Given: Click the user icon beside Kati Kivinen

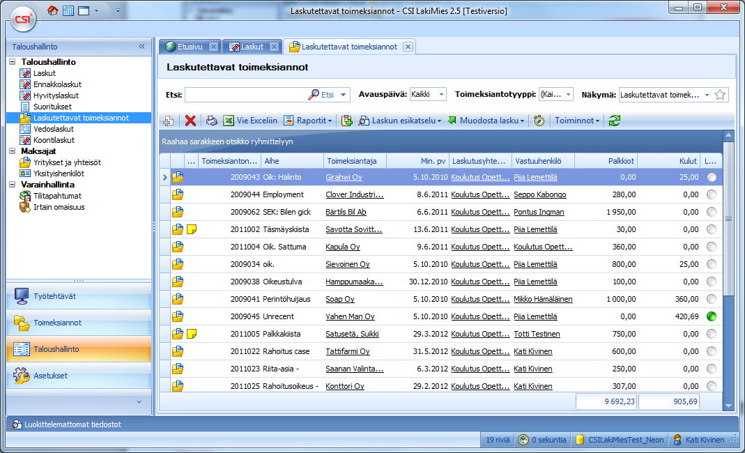Looking at the screenshot, I should [677, 440].
